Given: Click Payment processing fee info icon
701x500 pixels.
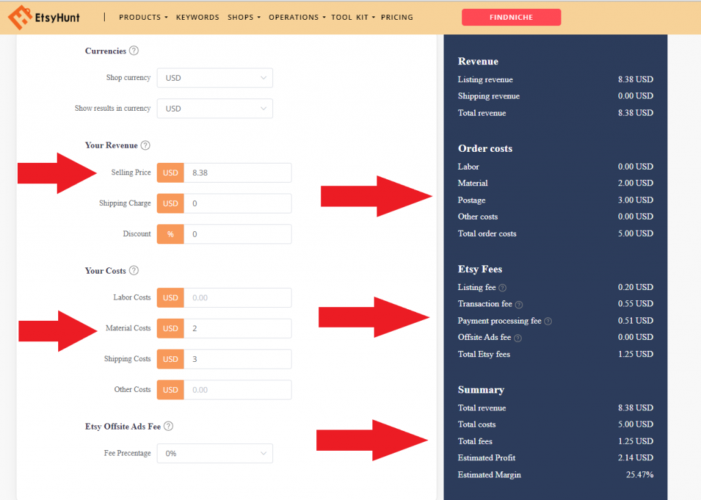Looking at the screenshot, I should pos(548,321).
